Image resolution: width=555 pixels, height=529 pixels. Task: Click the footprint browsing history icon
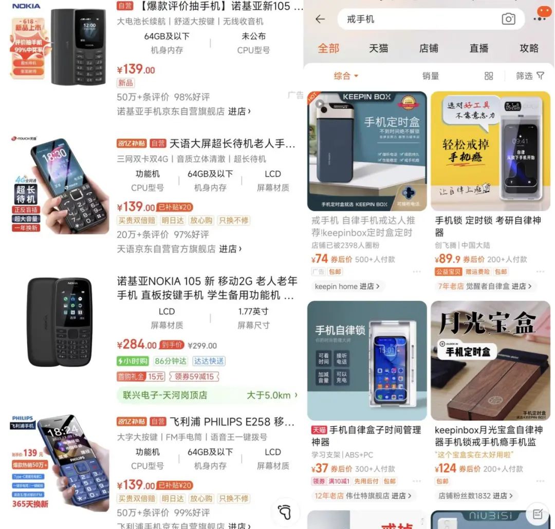(285, 512)
